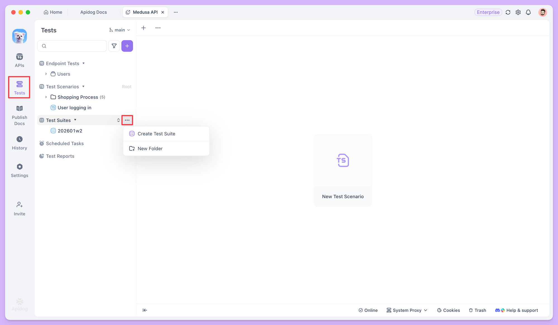The image size is (558, 325).
Task: Open the System Proxy dropdown
Action: click(x=407, y=310)
